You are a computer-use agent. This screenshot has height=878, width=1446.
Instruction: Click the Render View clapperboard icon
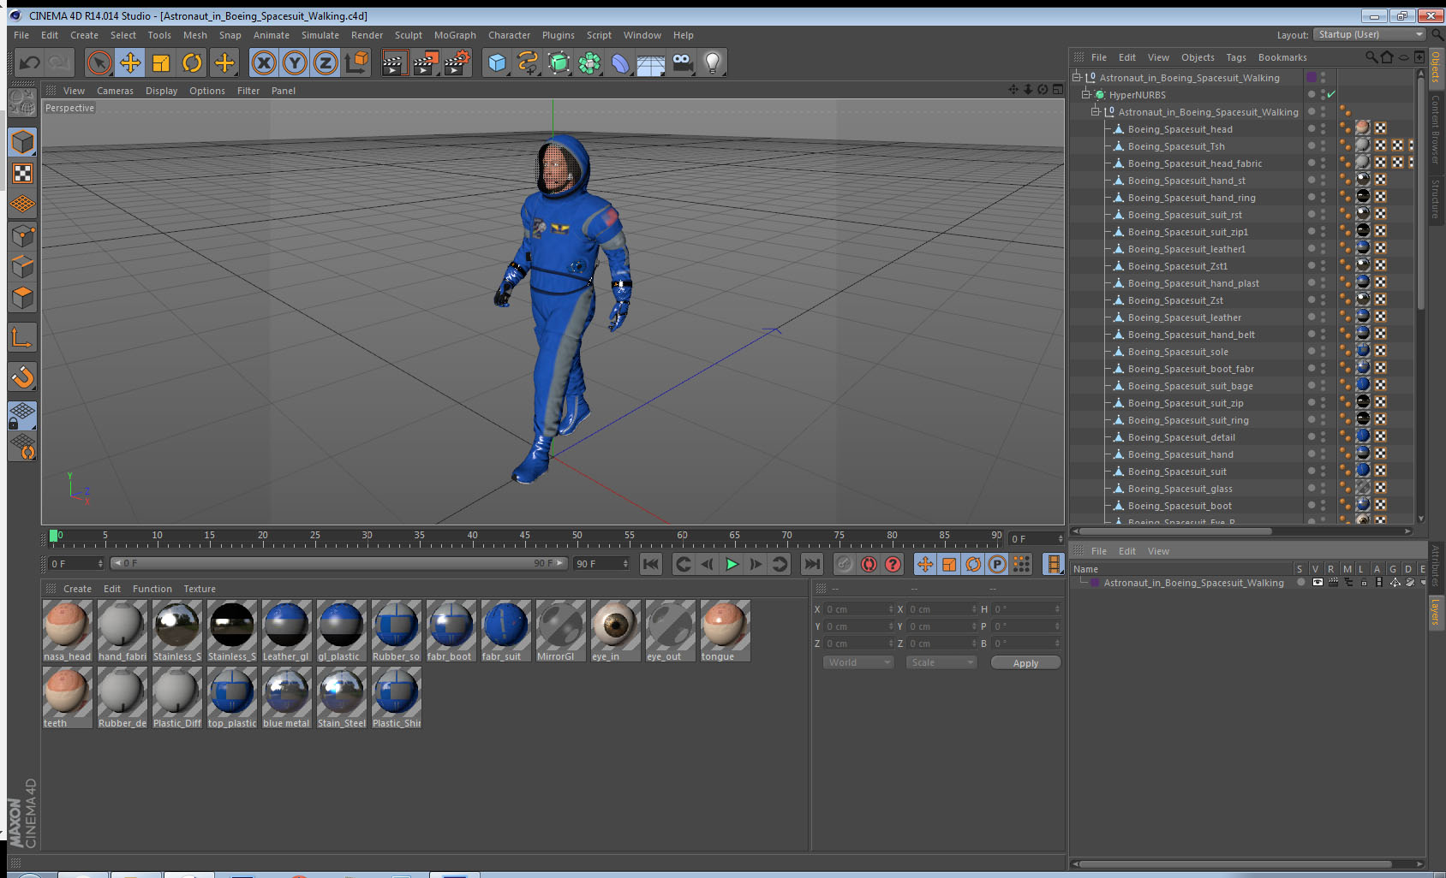[x=394, y=62]
